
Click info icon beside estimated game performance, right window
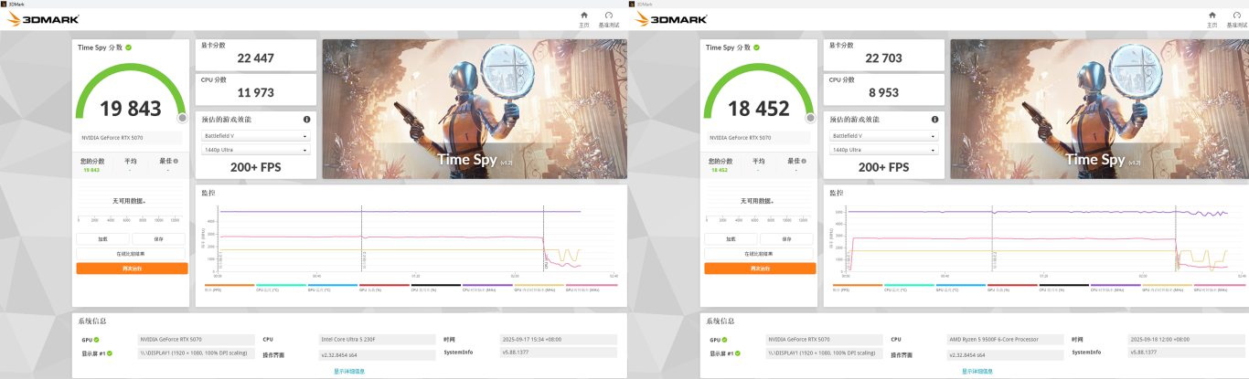click(x=934, y=120)
